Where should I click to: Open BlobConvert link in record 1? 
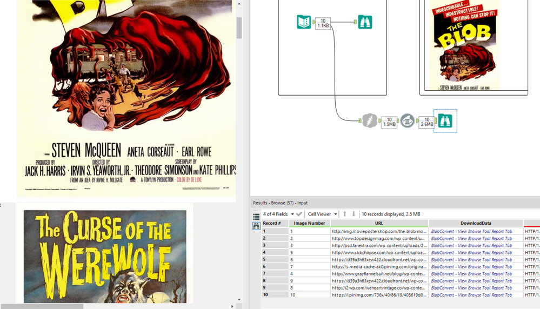coord(471,232)
